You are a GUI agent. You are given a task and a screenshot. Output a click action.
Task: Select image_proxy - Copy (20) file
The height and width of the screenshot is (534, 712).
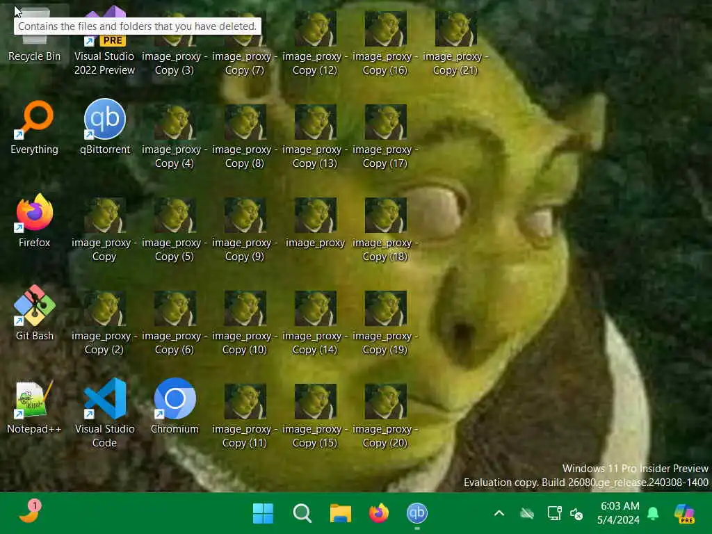click(x=385, y=416)
